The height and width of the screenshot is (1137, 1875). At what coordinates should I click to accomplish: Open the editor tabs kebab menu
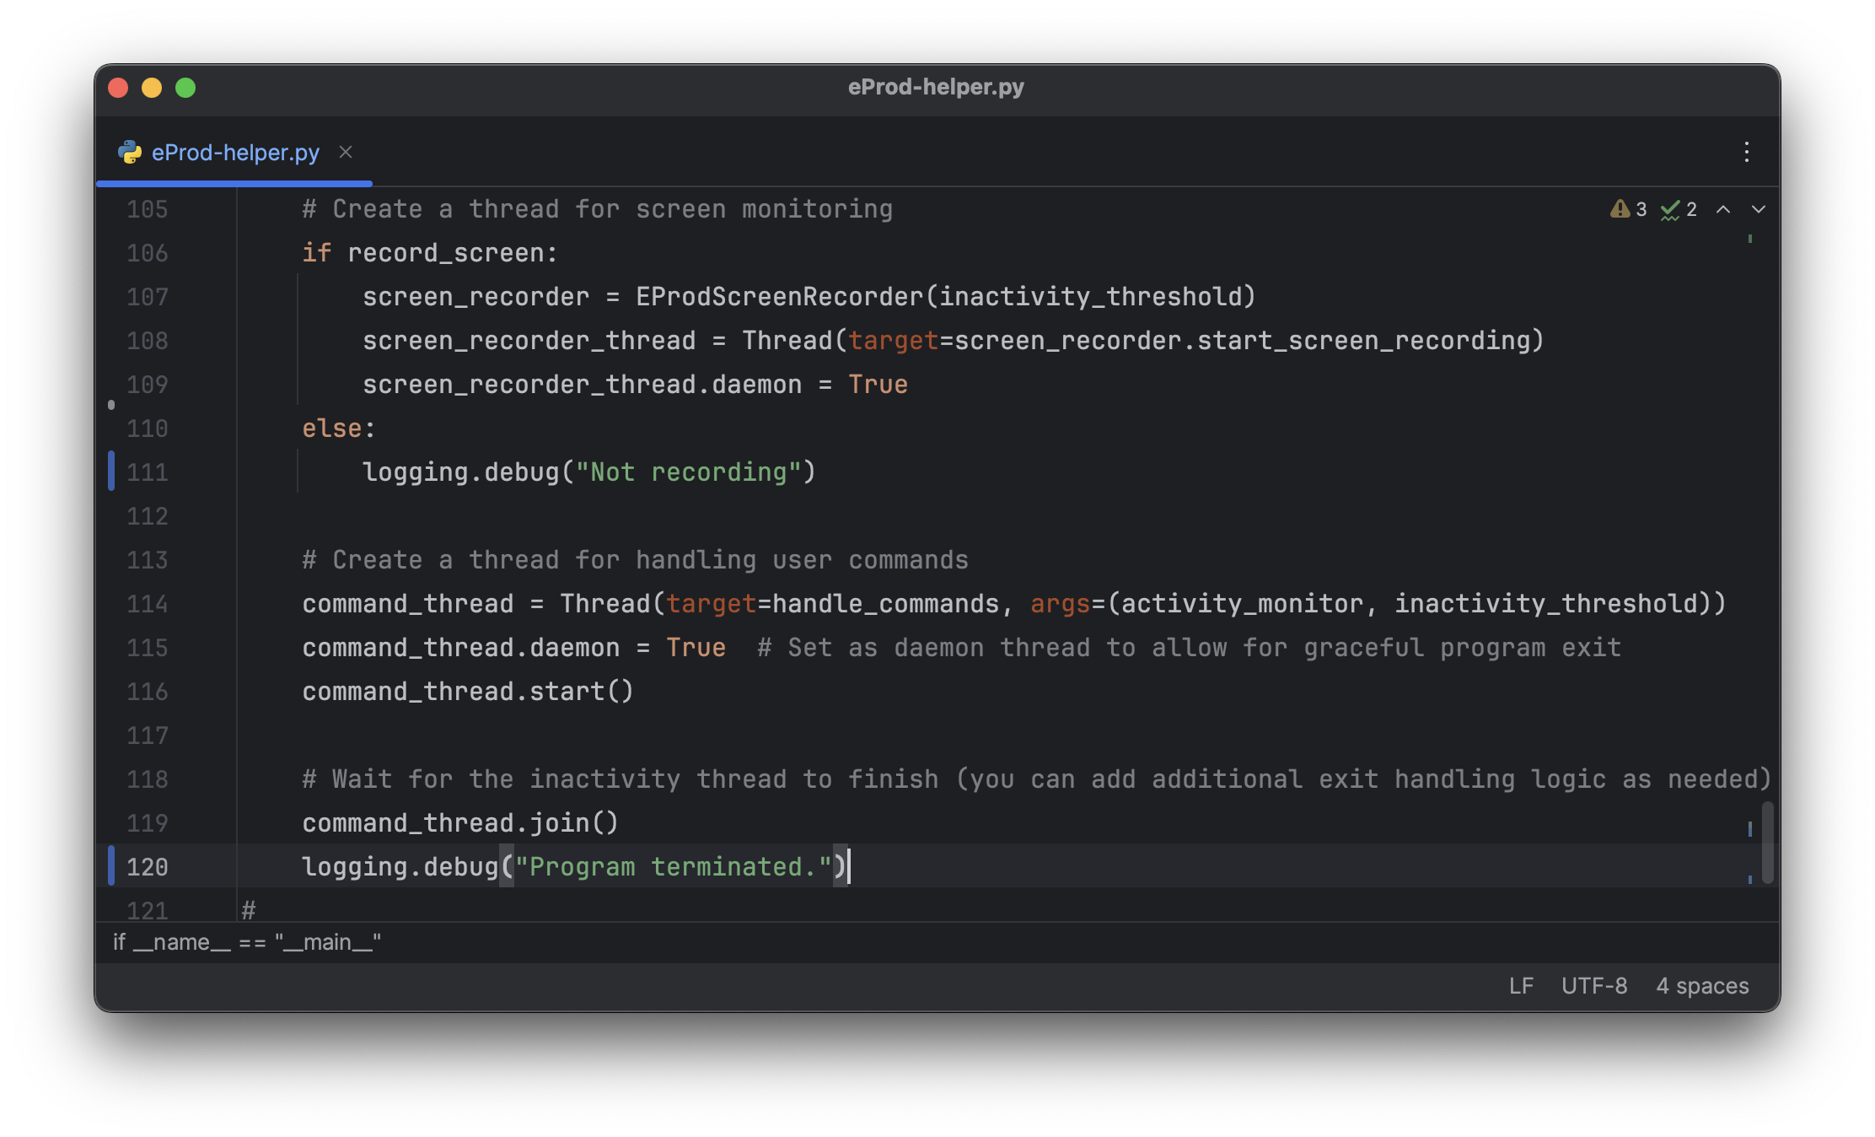1747,152
